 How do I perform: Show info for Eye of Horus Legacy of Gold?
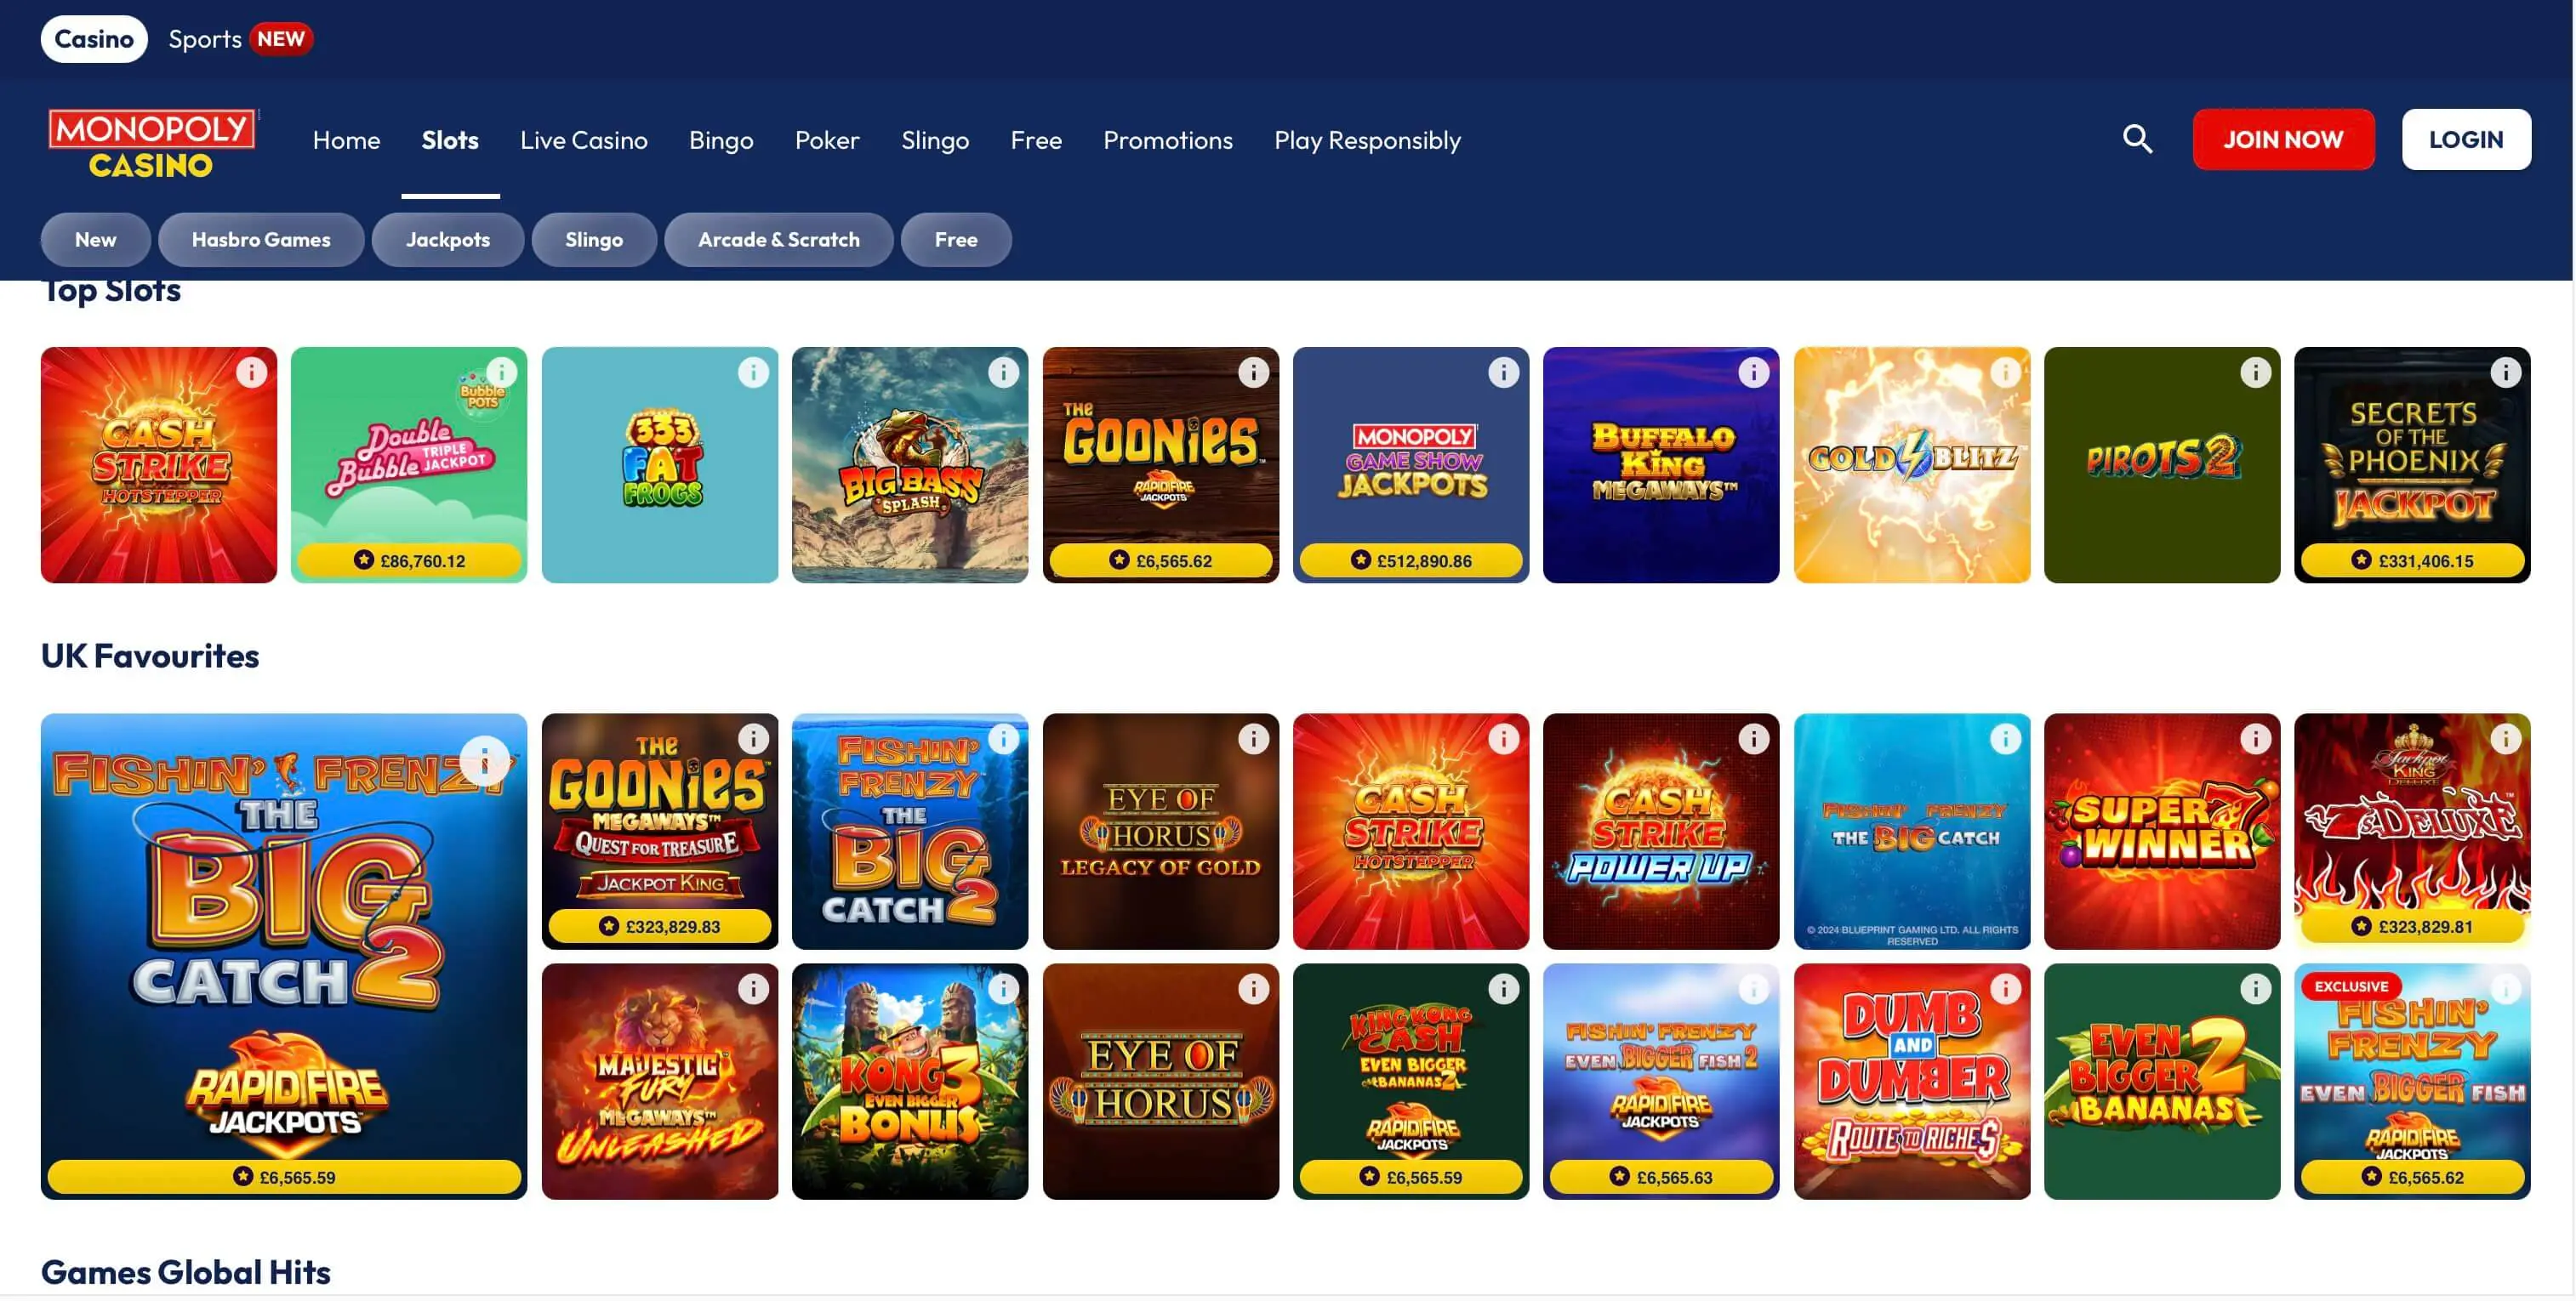(1253, 740)
